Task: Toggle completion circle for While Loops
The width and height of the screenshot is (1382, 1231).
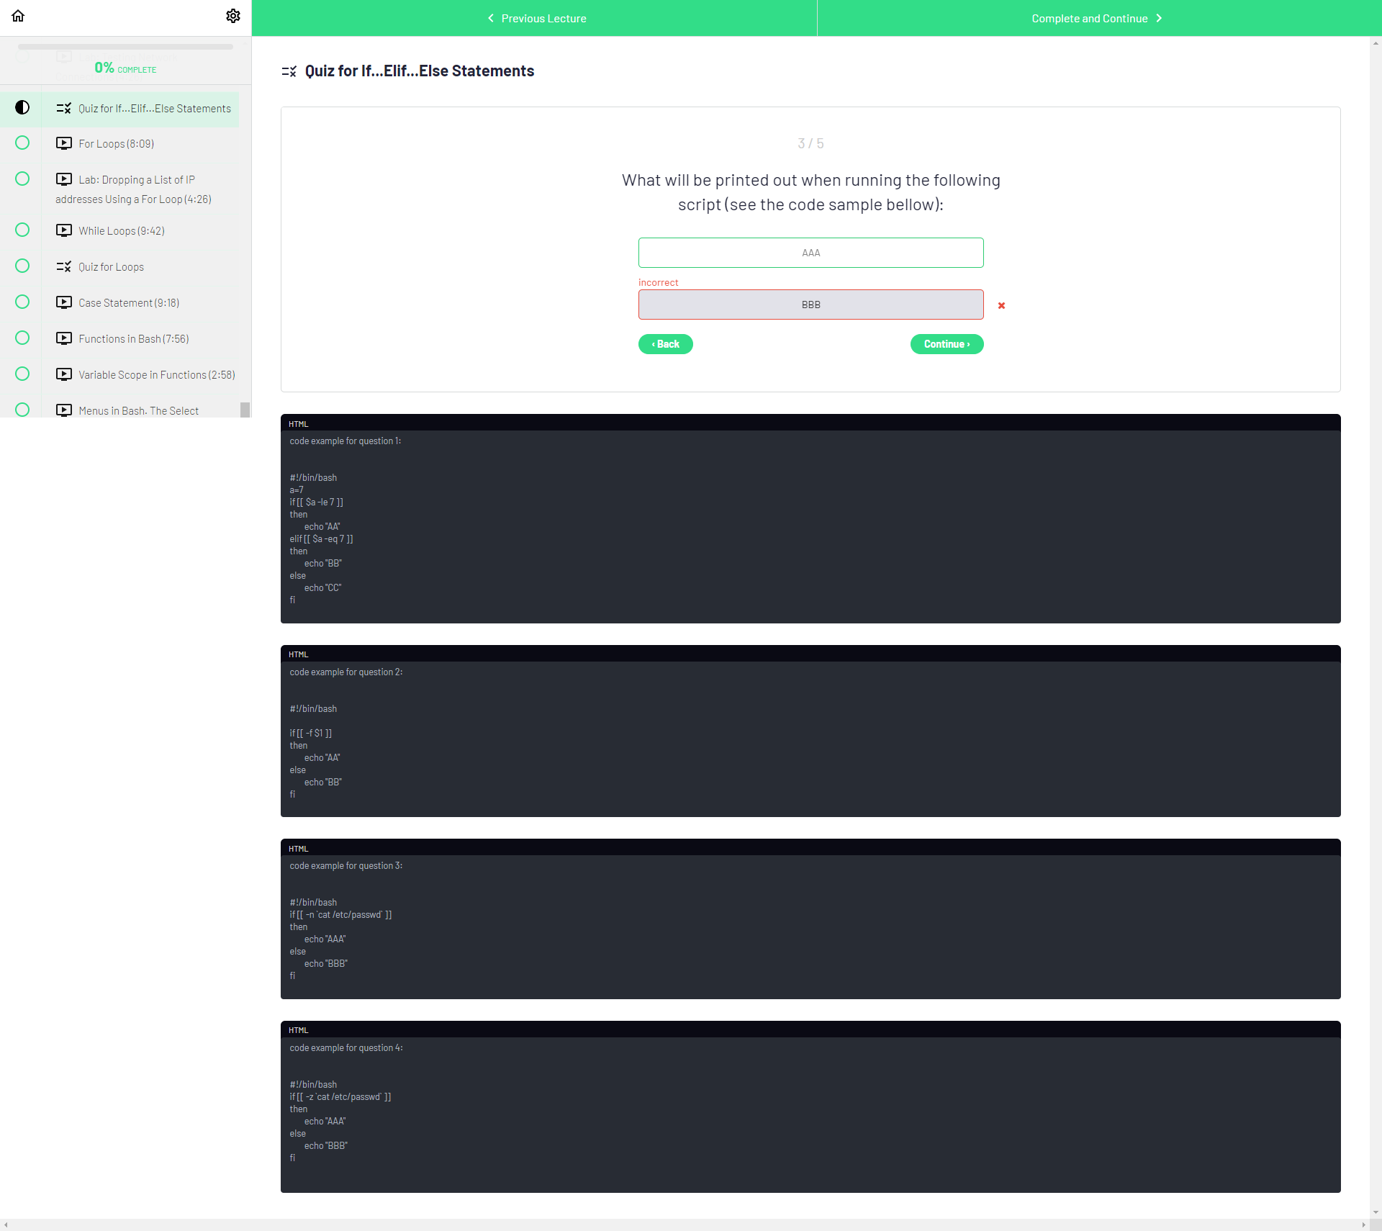Action: (x=22, y=230)
